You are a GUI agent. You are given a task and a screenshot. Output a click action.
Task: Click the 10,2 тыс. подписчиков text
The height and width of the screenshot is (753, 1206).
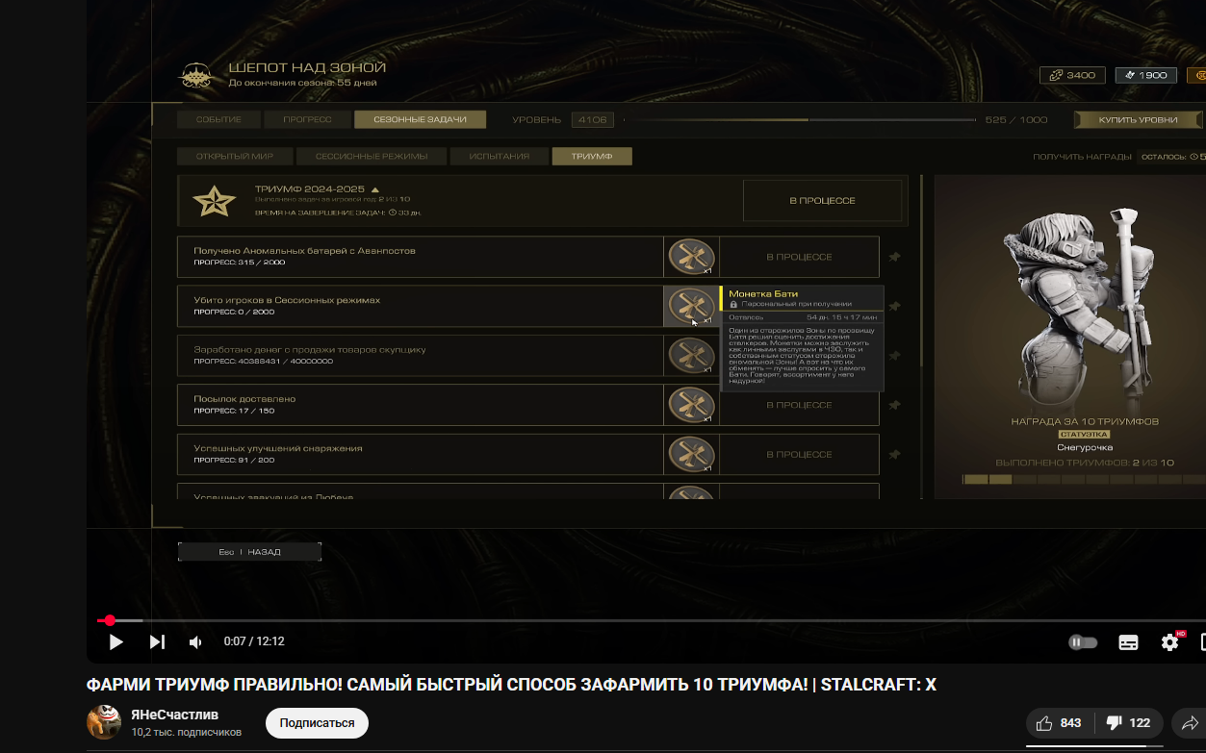(186, 732)
